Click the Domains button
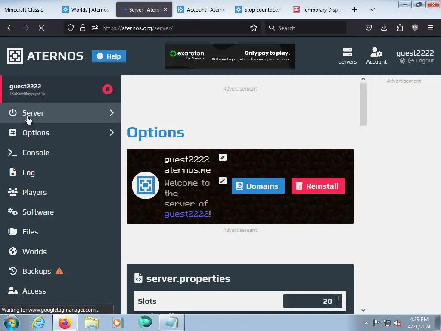This screenshot has height=331, width=441. (x=258, y=186)
